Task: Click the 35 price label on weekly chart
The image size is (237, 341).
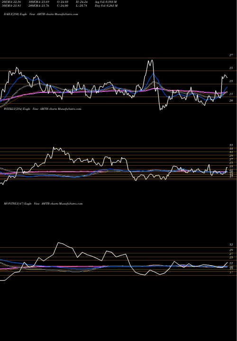Action: click(x=231, y=145)
